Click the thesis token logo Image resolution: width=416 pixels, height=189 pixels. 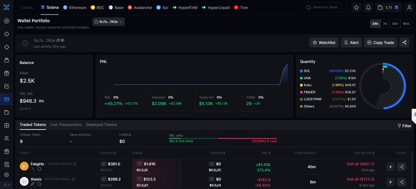(x=24, y=181)
